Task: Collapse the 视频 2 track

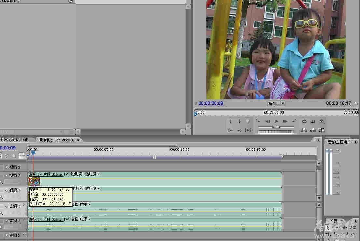Action: [6, 176]
